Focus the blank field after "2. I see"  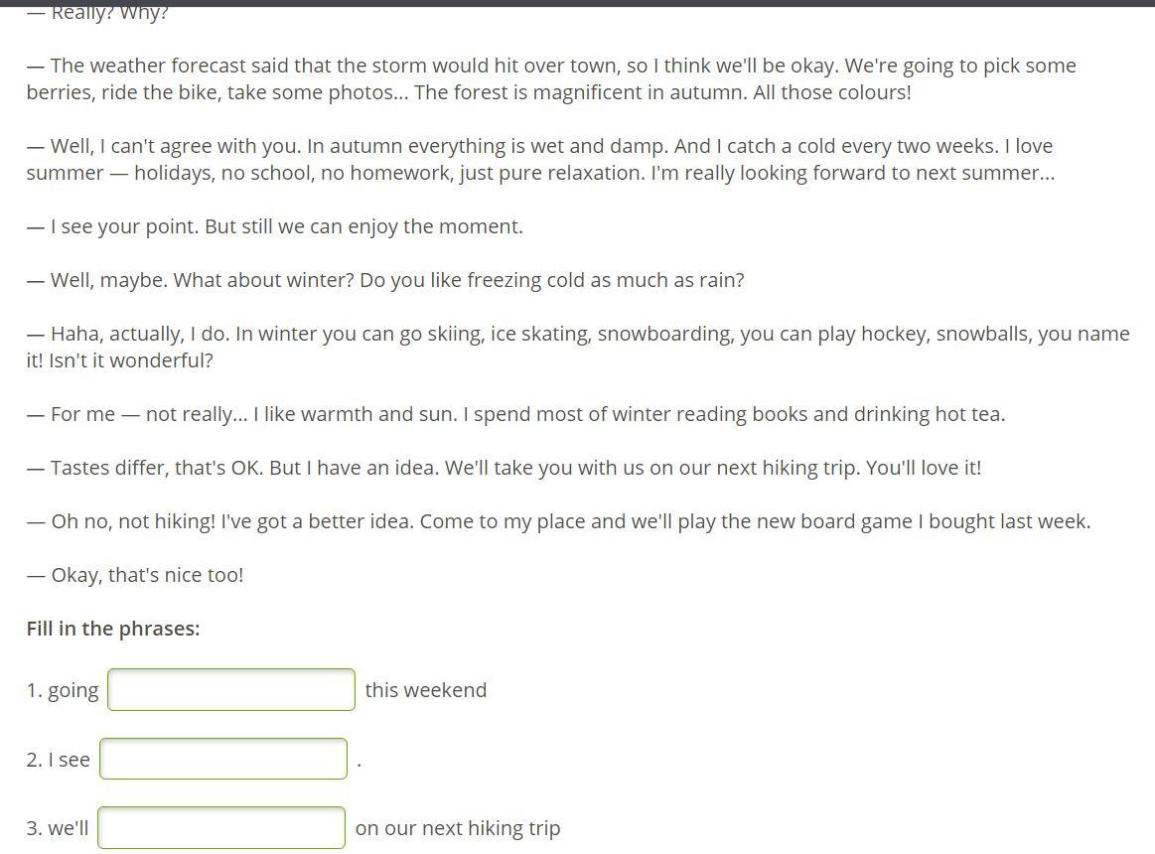(x=223, y=760)
